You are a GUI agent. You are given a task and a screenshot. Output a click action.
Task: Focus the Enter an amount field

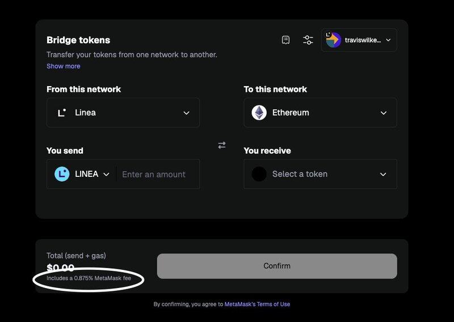pos(158,174)
